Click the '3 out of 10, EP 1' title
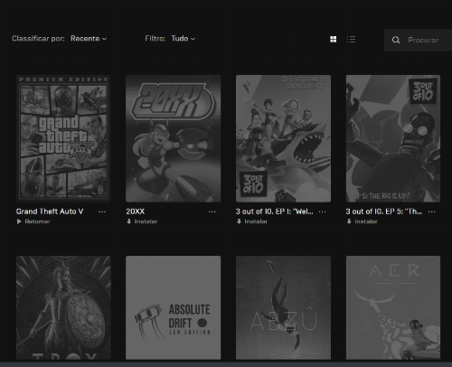The image size is (452, 367). 275,212
